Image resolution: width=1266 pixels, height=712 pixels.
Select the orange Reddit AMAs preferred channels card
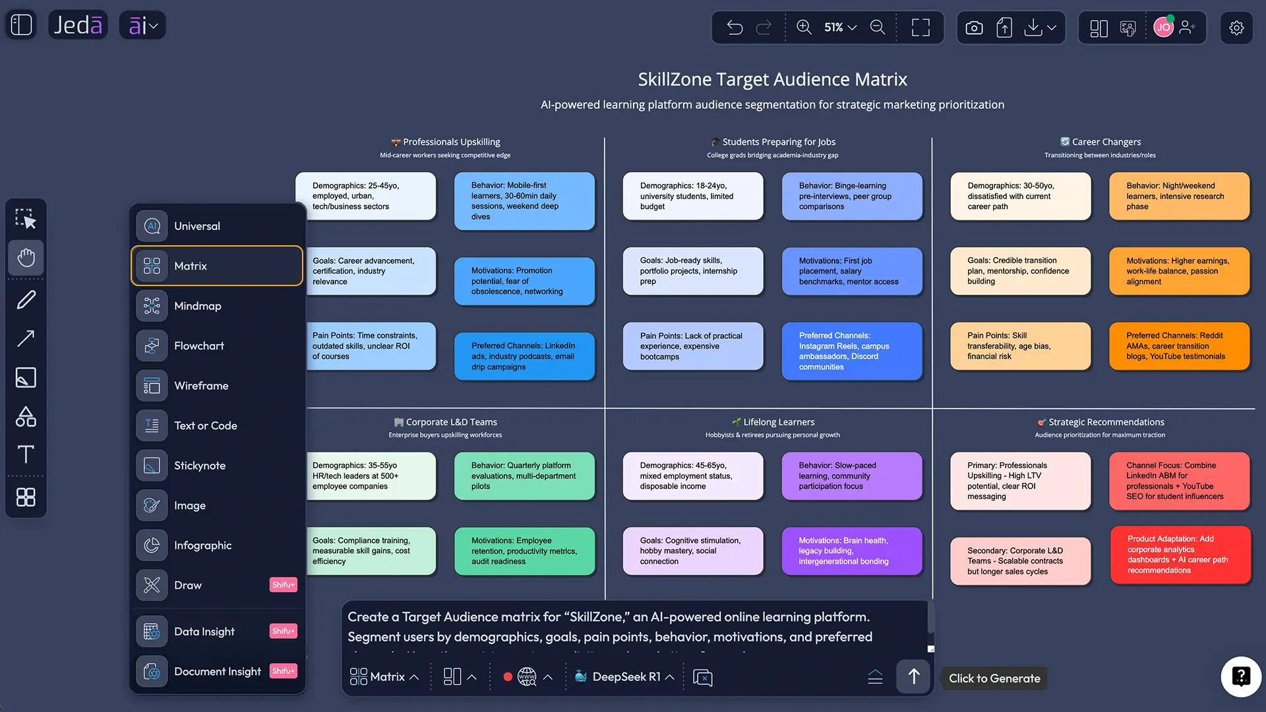point(1179,346)
